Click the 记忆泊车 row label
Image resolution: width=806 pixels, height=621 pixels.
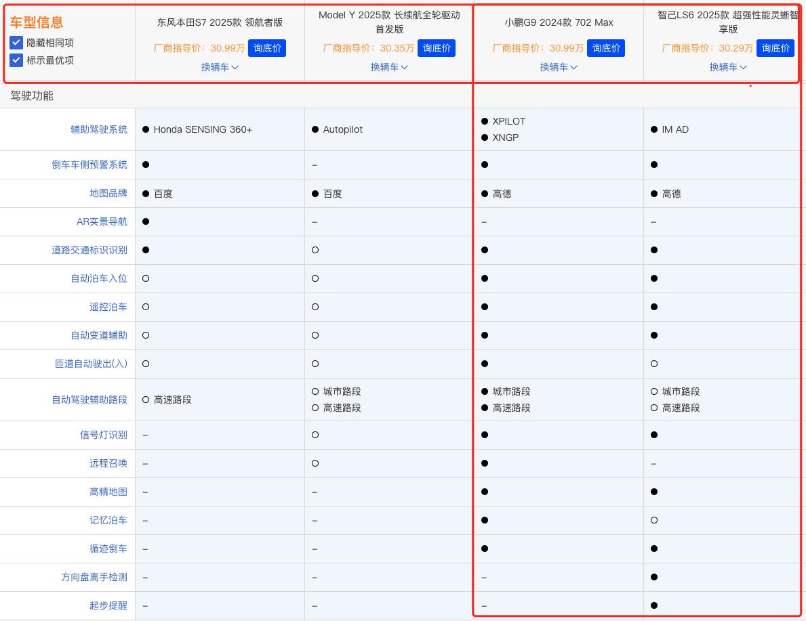(x=108, y=520)
